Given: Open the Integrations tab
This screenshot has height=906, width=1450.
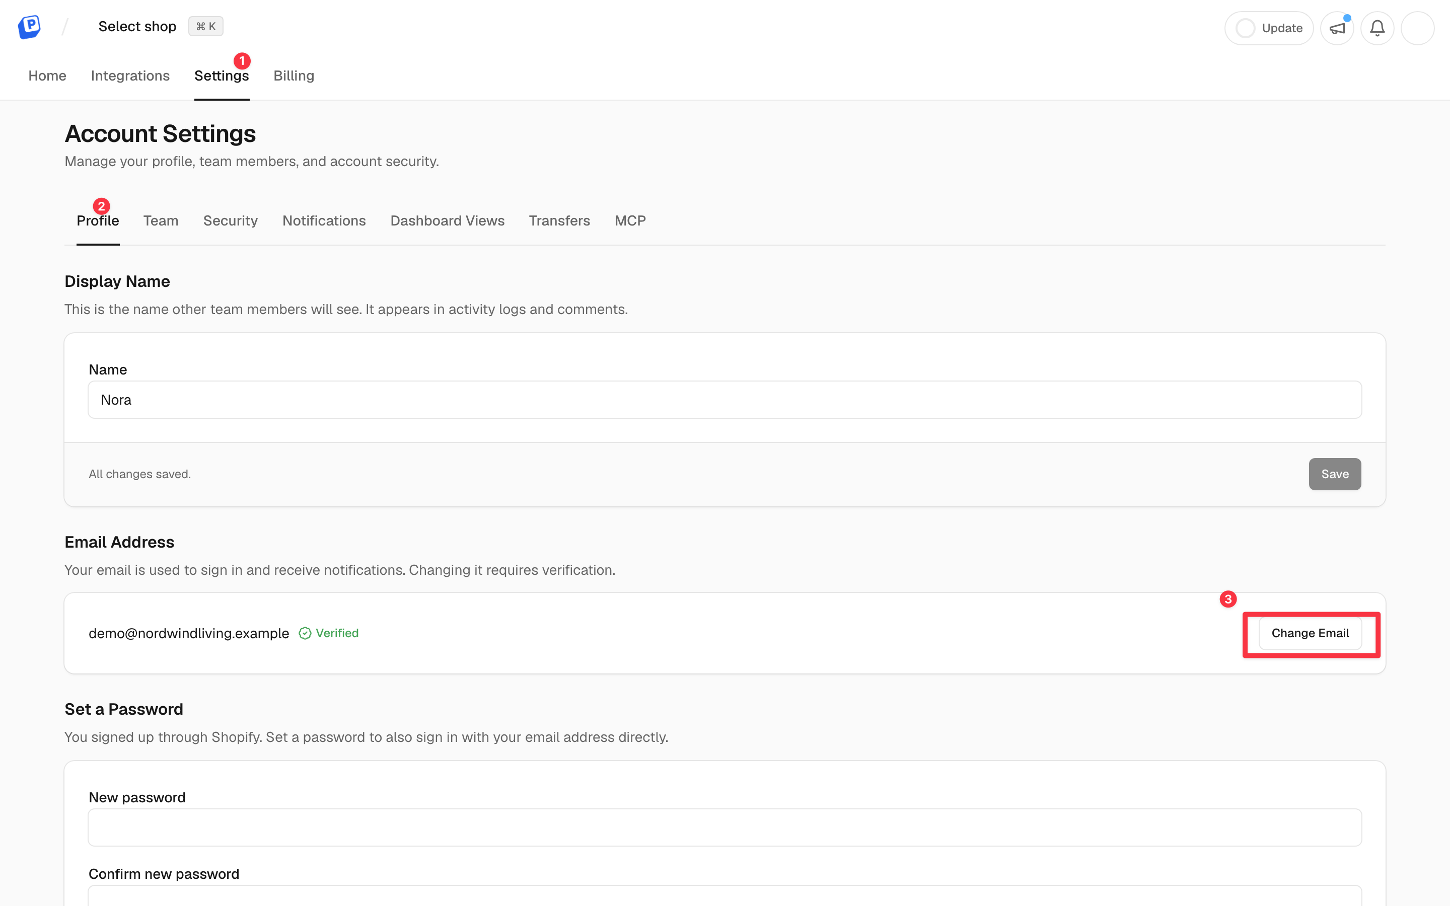Looking at the screenshot, I should (130, 75).
